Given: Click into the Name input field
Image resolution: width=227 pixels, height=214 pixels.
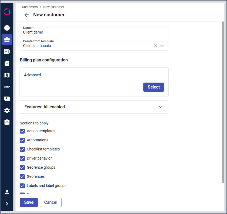Looking at the screenshot, I should (x=94, y=32).
